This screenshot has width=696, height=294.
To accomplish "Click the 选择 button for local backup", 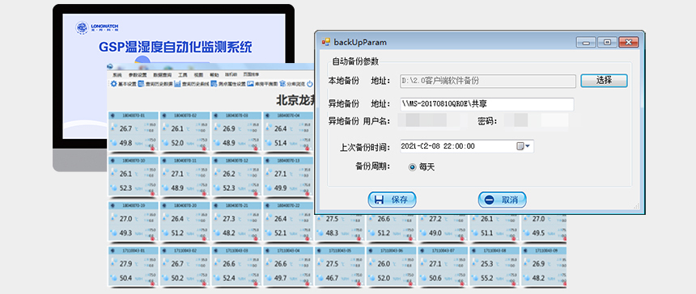I will pyautogui.click(x=604, y=81).
